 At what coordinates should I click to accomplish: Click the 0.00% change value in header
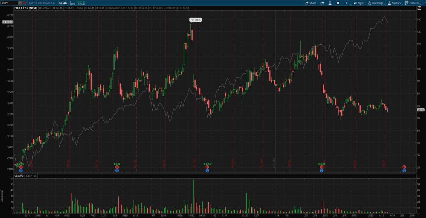tap(72, 4)
